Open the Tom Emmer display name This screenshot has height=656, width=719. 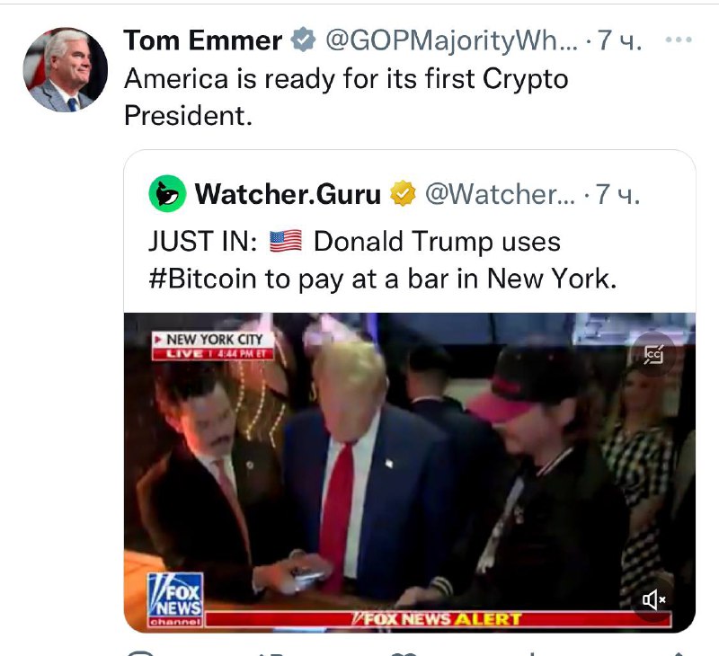(x=203, y=40)
